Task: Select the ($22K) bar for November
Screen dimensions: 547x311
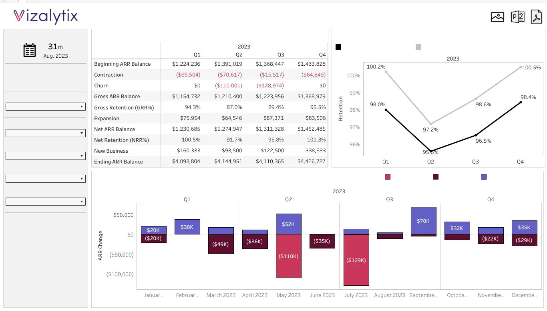Action: pyautogui.click(x=491, y=239)
